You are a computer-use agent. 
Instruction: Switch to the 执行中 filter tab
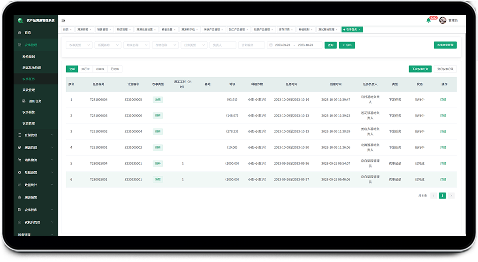click(x=85, y=69)
